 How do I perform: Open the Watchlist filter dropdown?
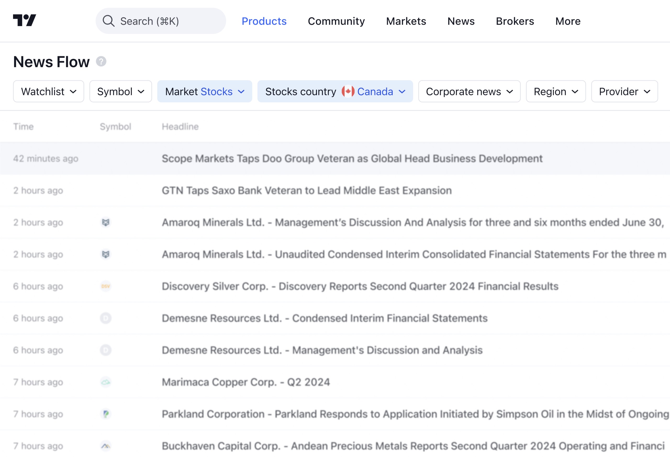click(x=48, y=91)
